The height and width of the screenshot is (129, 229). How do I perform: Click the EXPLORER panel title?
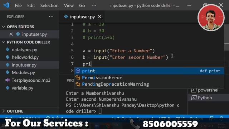(16, 17)
